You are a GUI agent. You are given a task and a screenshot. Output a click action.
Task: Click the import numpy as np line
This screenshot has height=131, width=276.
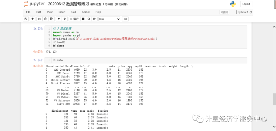pyautogui.click(x=66, y=32)
